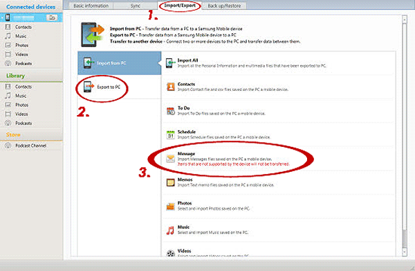
Task: Open Photos import item in list
Action: (x=279, y=206)
